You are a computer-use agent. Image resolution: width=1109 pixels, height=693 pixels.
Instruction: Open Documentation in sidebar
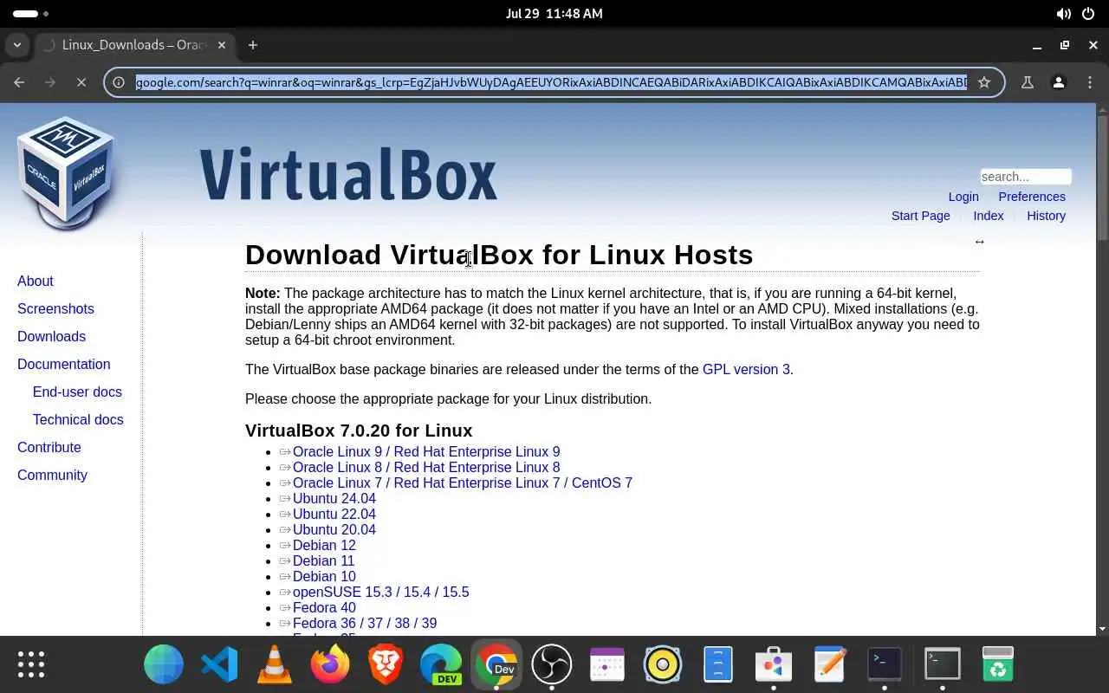click(64, 364)
